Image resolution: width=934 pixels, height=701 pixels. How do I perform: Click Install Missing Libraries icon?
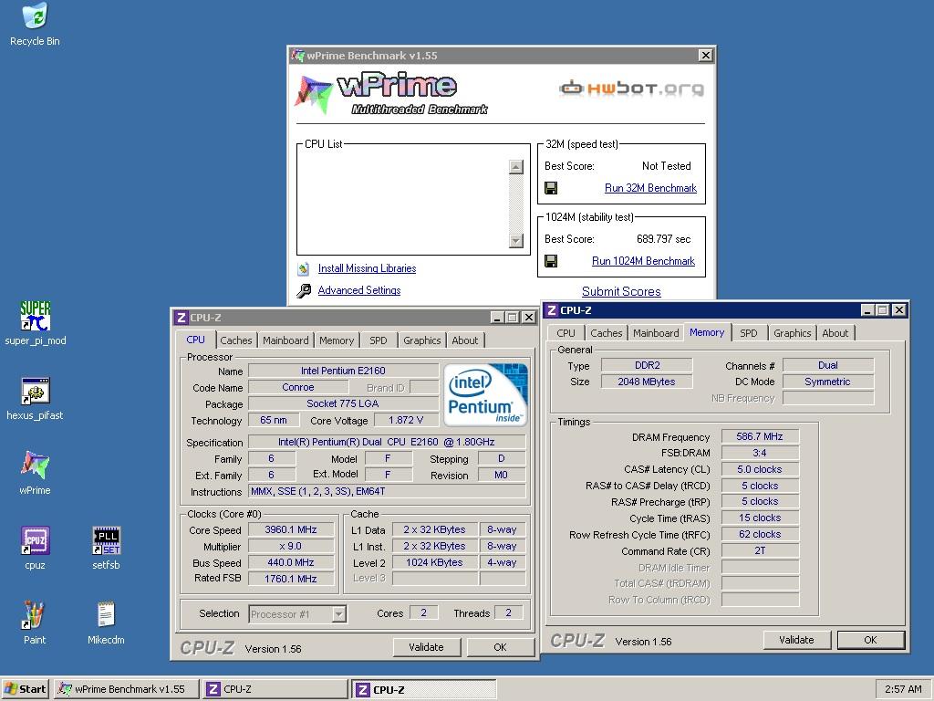tap(303, 269)
